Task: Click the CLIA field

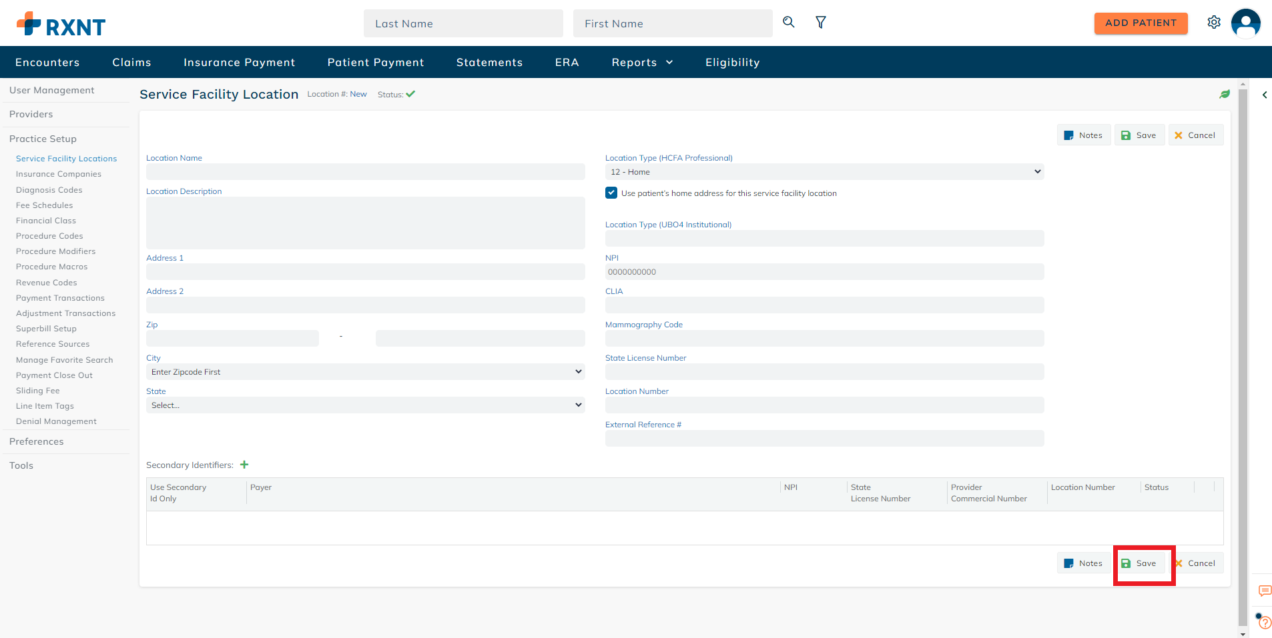Action: coord(824,305)
